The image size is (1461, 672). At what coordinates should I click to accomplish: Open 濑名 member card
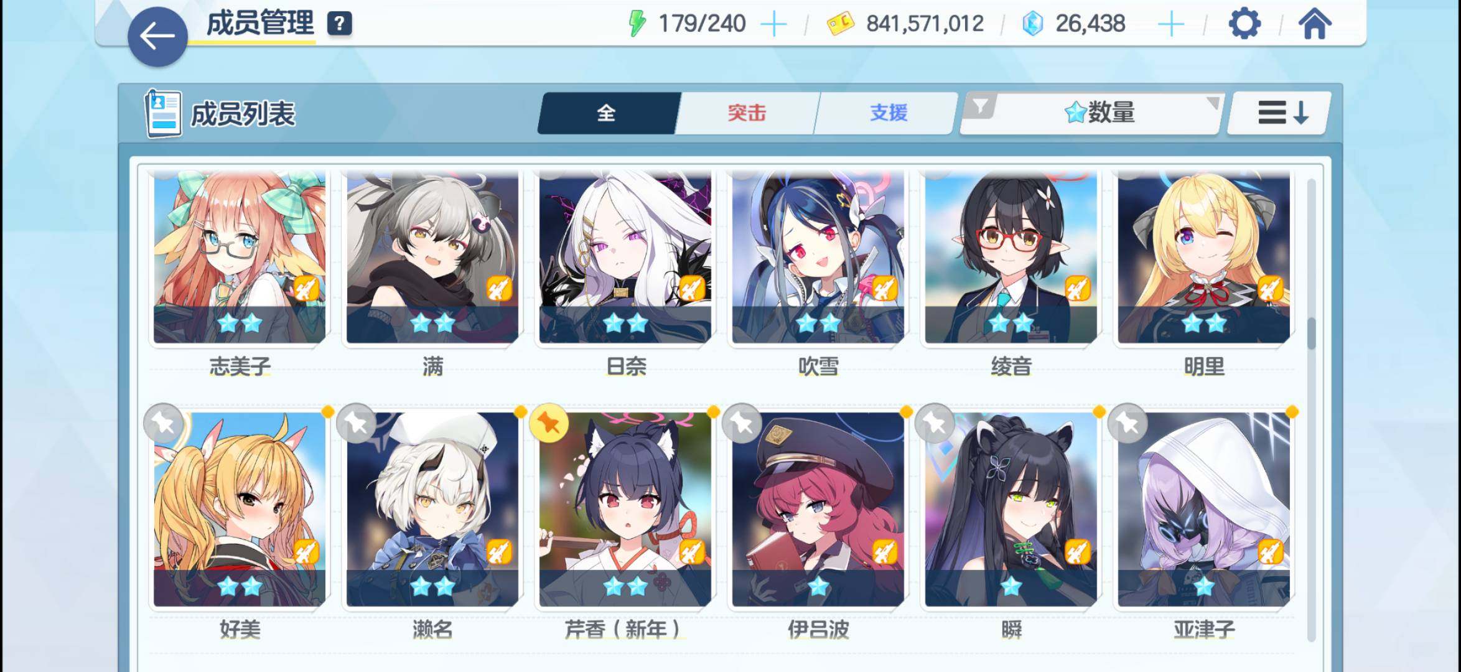tap(432, 509)
